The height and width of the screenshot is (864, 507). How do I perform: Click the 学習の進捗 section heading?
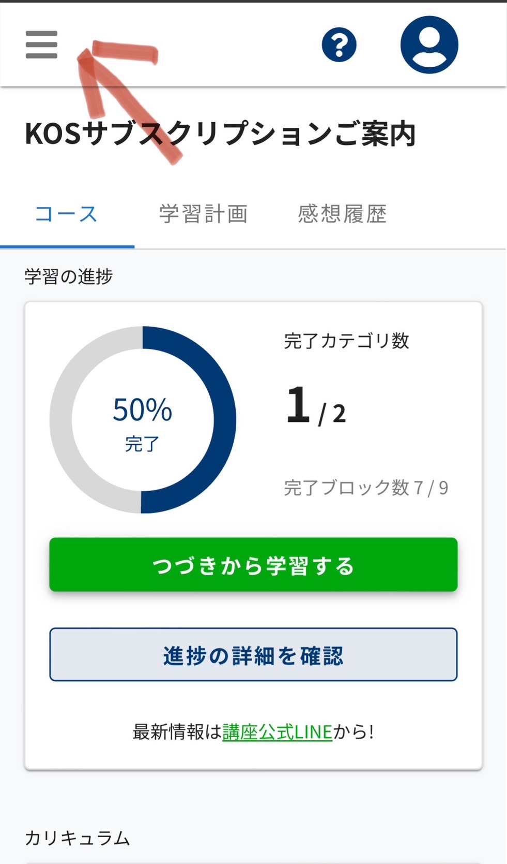coord(68,276)
